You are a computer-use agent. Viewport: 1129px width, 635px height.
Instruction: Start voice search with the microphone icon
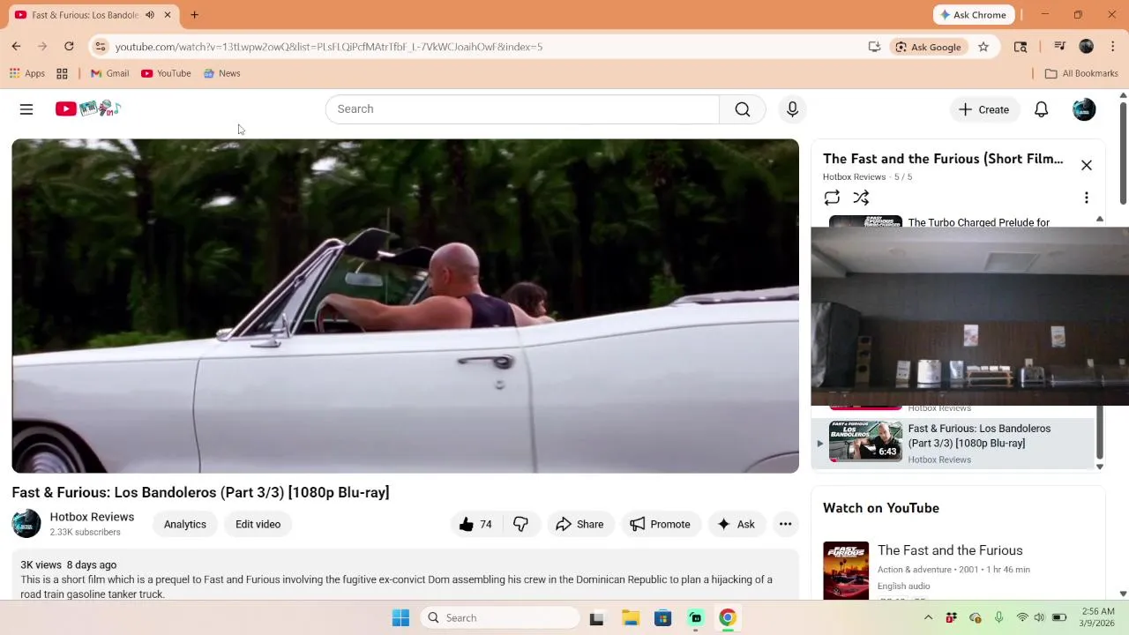(792, 109)
